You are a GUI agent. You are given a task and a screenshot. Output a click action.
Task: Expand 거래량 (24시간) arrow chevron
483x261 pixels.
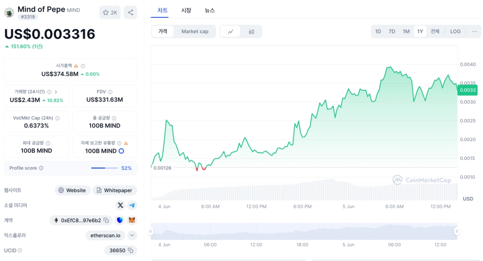pos(56,92)
